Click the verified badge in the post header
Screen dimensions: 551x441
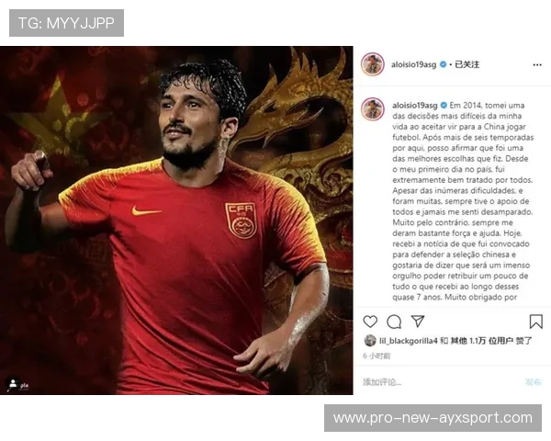[x=444, y=64]
